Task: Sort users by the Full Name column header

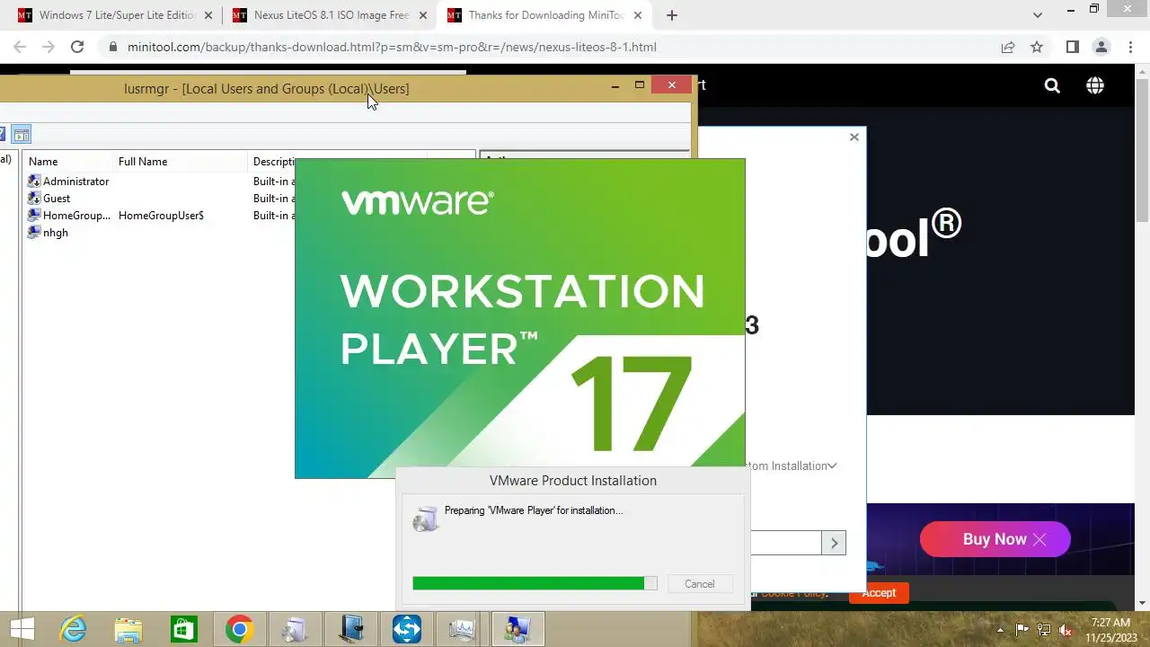Action: 180,162
